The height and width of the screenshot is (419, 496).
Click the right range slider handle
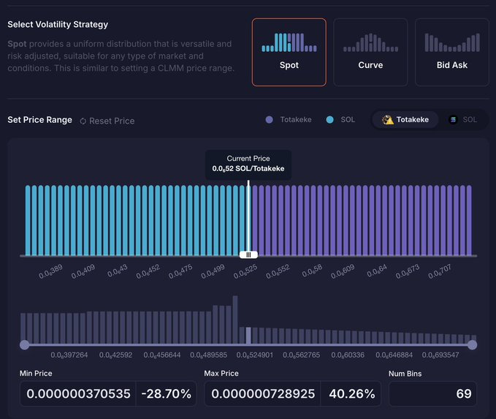point(473,345)
